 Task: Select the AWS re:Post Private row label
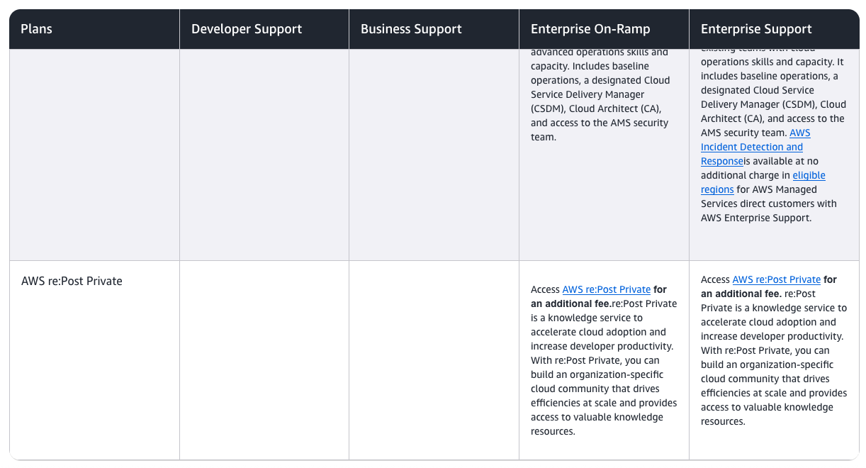coord(72,281)
